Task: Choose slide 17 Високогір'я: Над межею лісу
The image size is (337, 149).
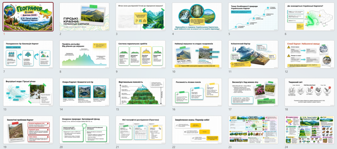Action: (253, 92)
